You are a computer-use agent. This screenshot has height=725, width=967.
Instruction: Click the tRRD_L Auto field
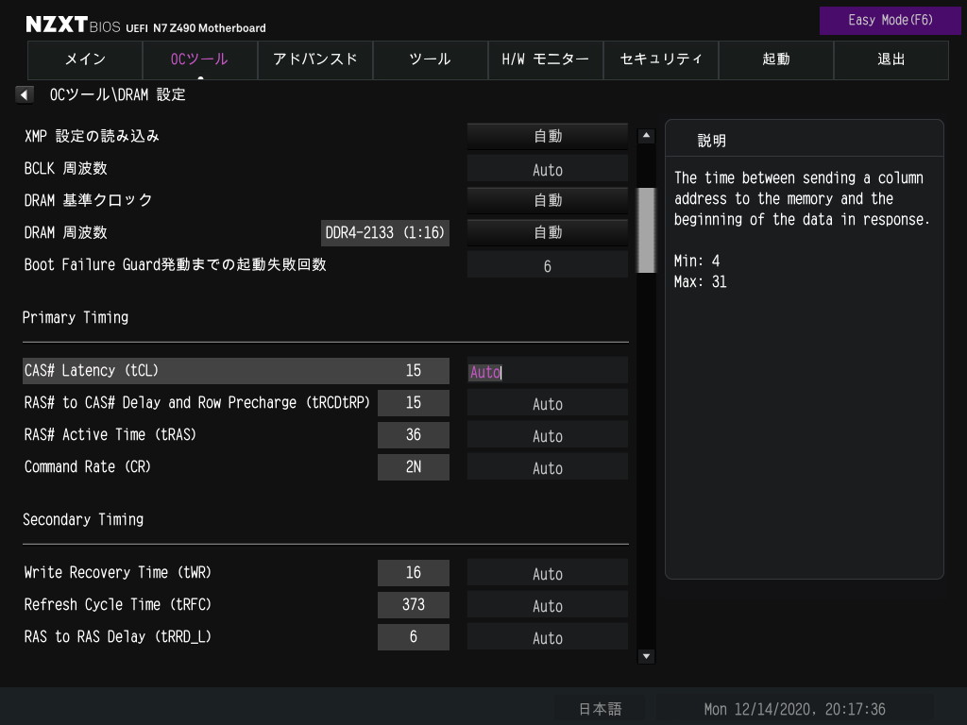click(x=548, y=637)
